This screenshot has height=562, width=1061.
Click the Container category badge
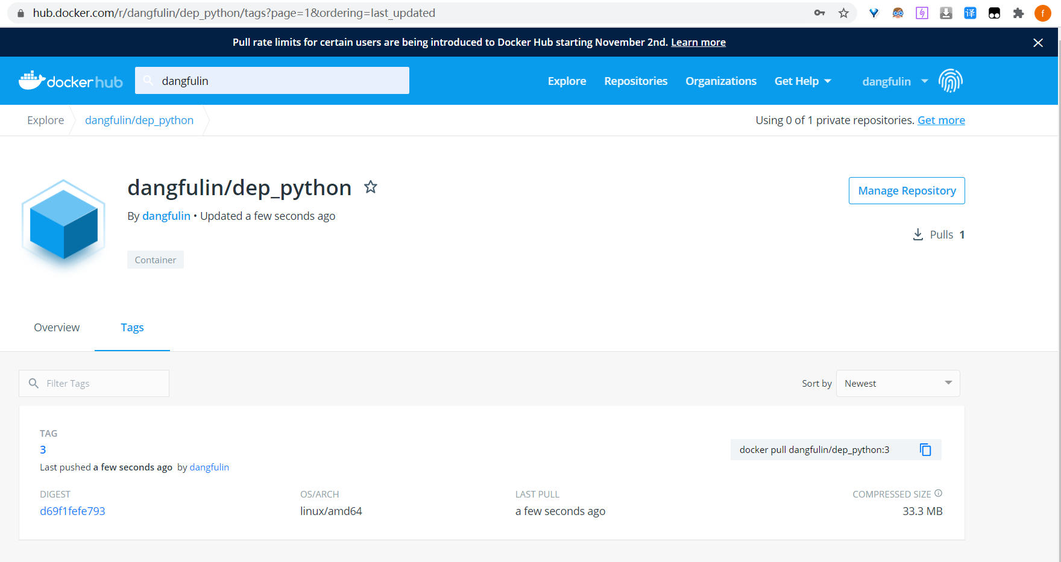(156, 260)
